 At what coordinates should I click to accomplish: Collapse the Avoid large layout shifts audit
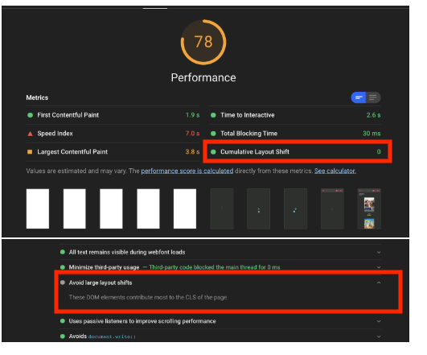click(x=379, y=283)
